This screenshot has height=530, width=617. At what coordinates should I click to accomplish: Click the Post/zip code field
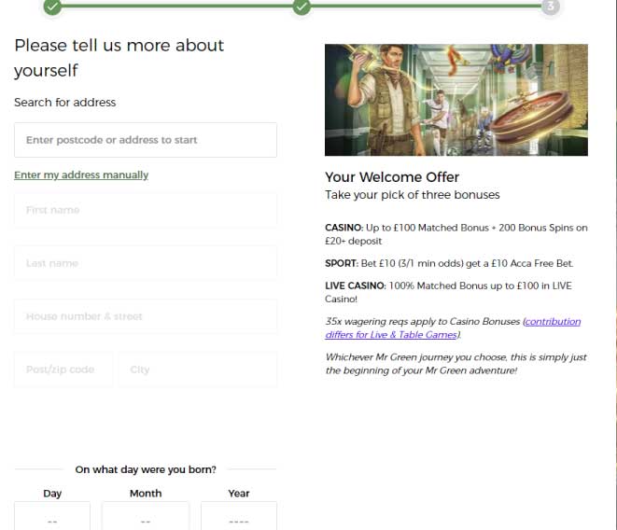click(63, 370)
